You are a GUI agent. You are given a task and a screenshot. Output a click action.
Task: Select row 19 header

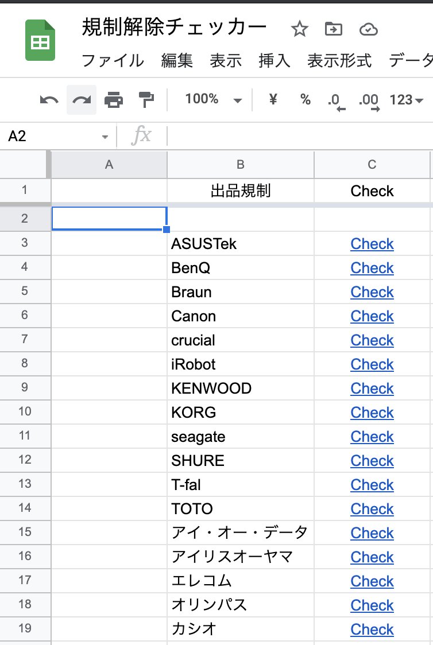pos(25,628)
